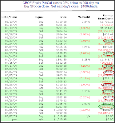Click the price $997.08
Viewport: 115px width, 123px height.
point(61,113)
